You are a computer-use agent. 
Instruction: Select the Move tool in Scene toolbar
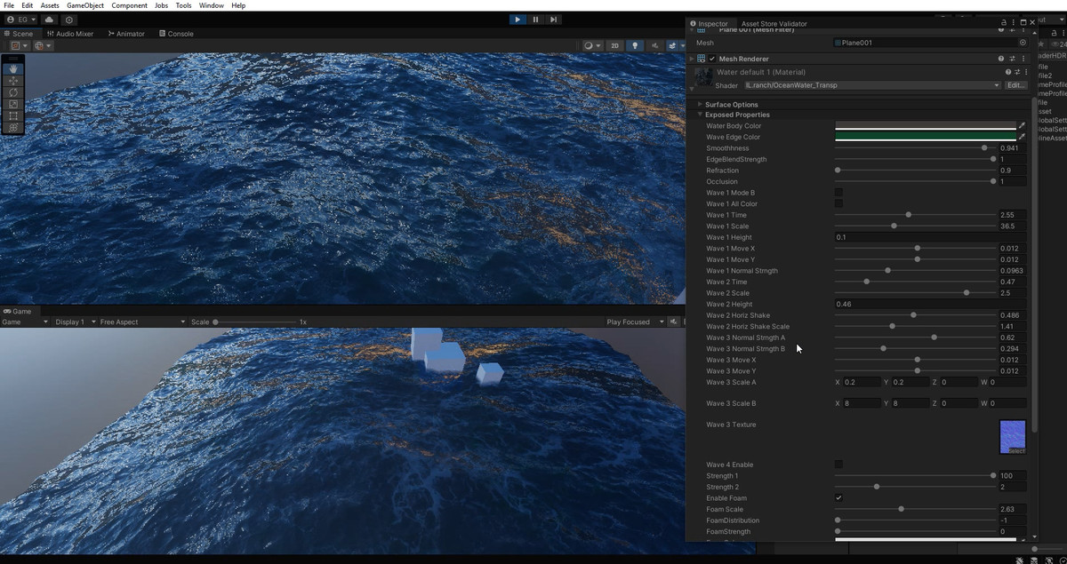(x=13, y=81)
